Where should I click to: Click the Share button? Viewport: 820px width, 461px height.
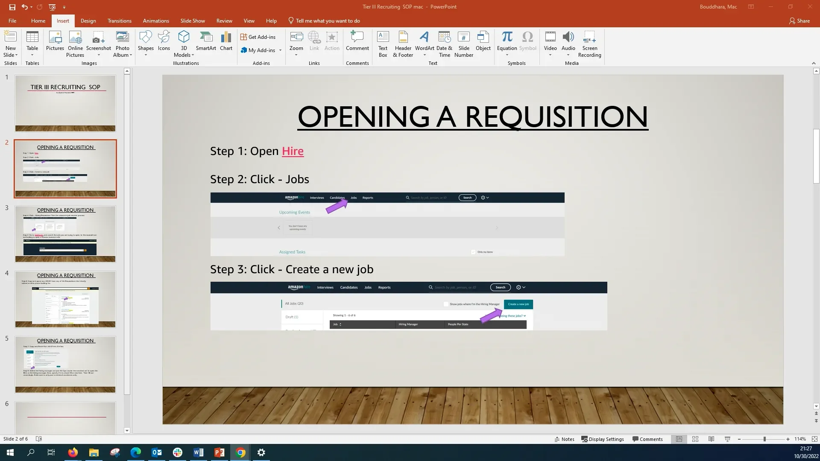(x=799, y=20)
